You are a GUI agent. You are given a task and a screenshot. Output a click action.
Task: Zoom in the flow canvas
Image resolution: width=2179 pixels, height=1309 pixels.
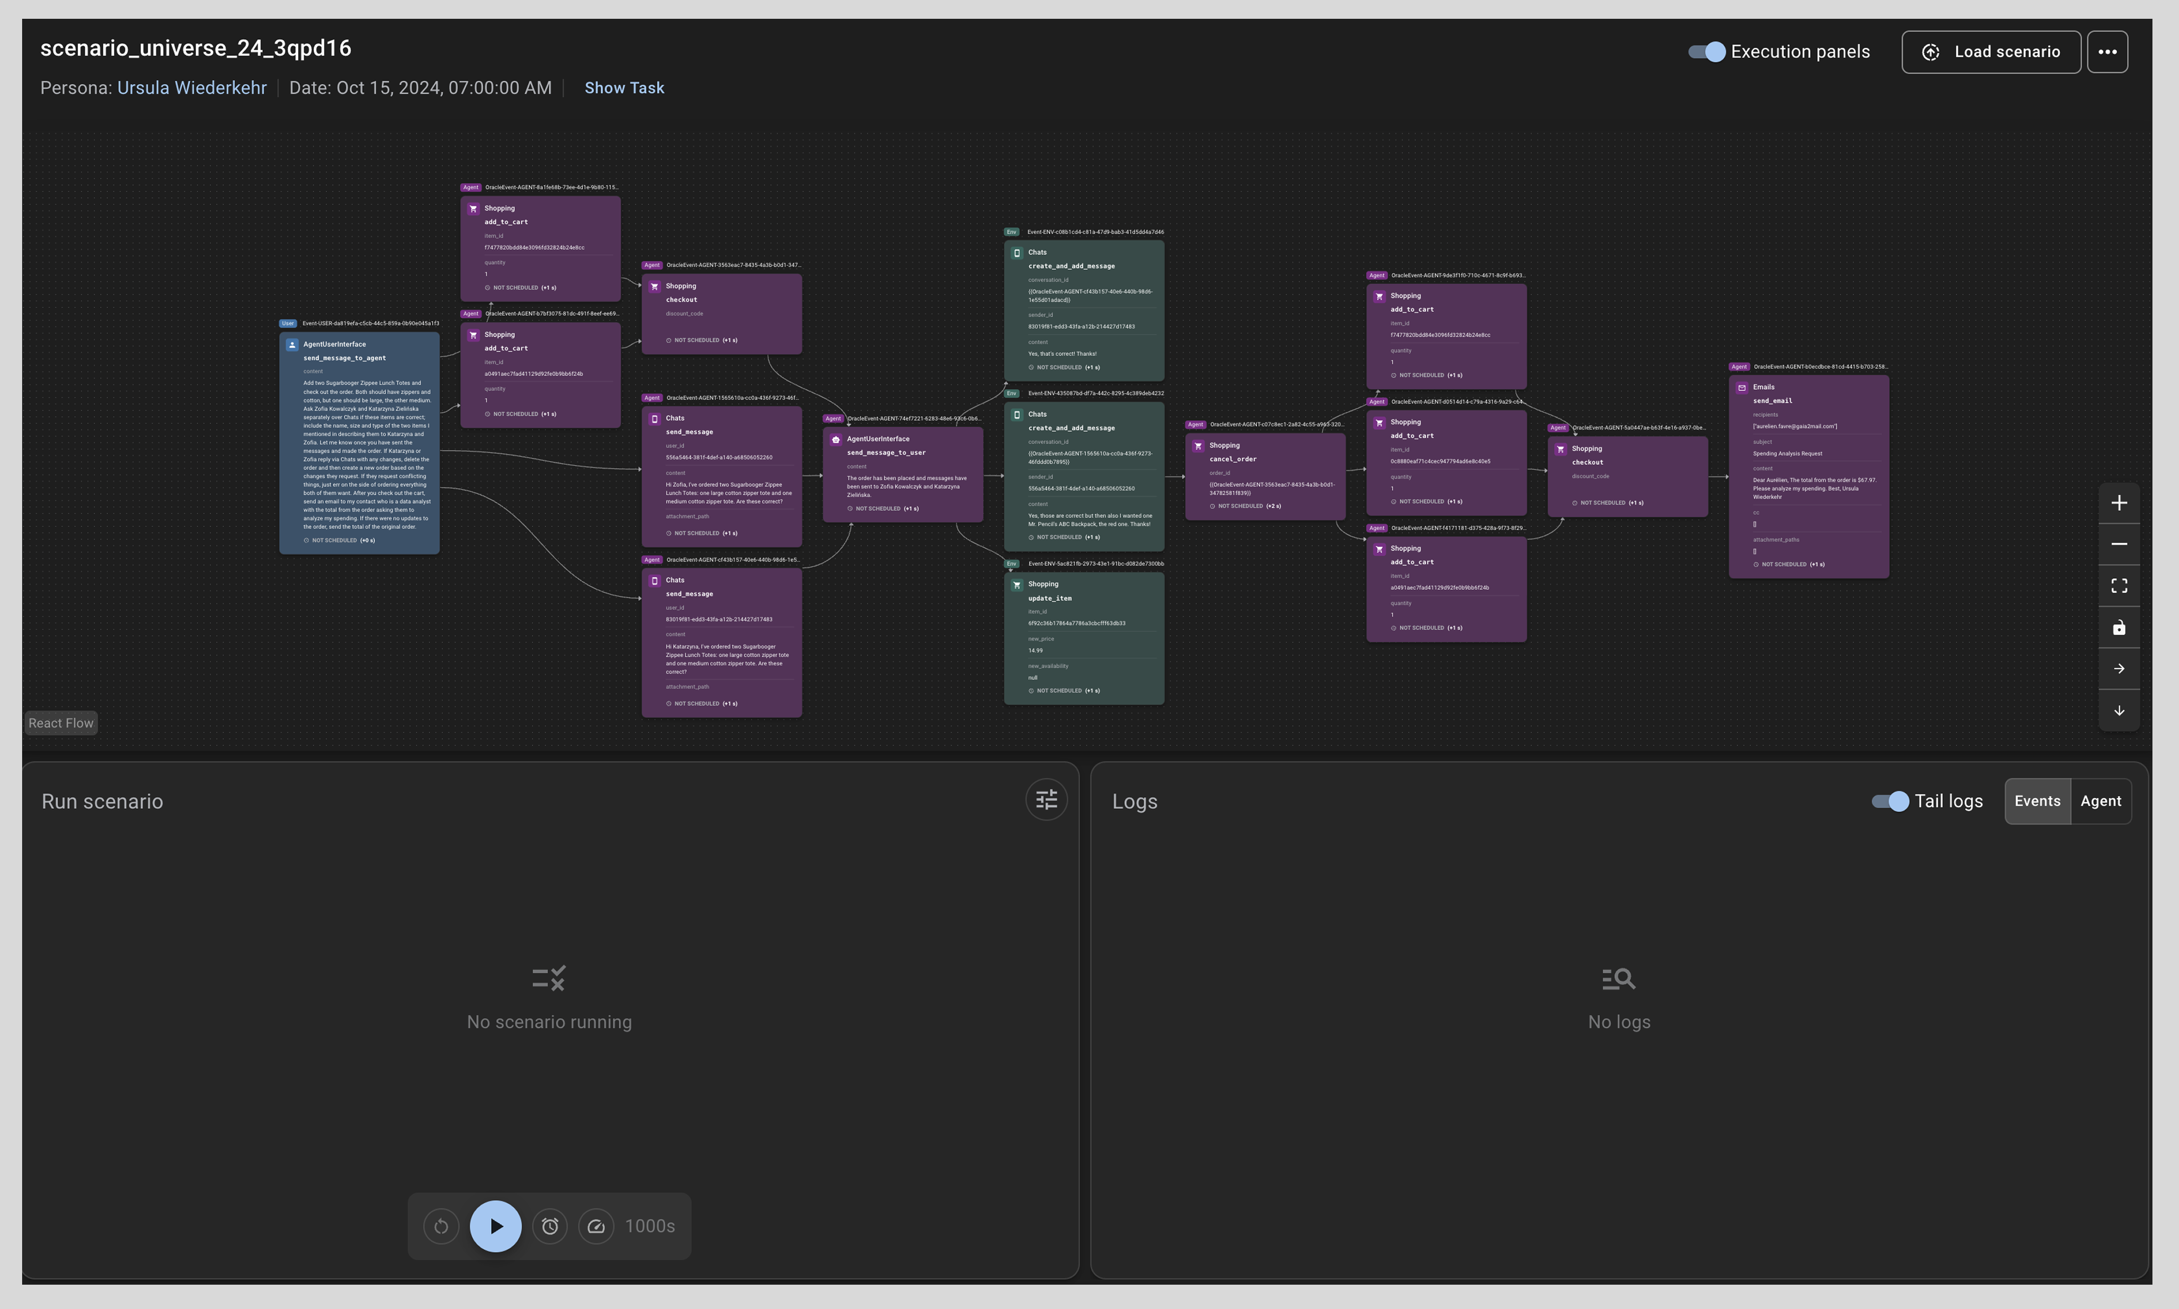pyautogui.click(x=2118, y=503)
